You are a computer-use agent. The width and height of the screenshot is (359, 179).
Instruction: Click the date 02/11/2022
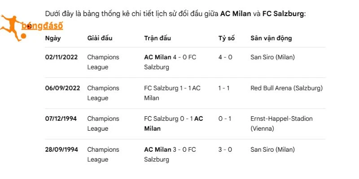point(61,57)
